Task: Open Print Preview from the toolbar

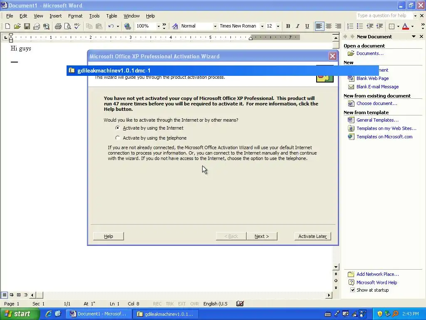Action: 67,26
